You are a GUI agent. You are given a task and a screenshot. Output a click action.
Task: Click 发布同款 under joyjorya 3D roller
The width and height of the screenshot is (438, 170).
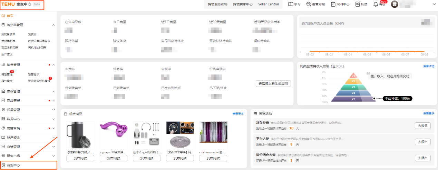114,158
